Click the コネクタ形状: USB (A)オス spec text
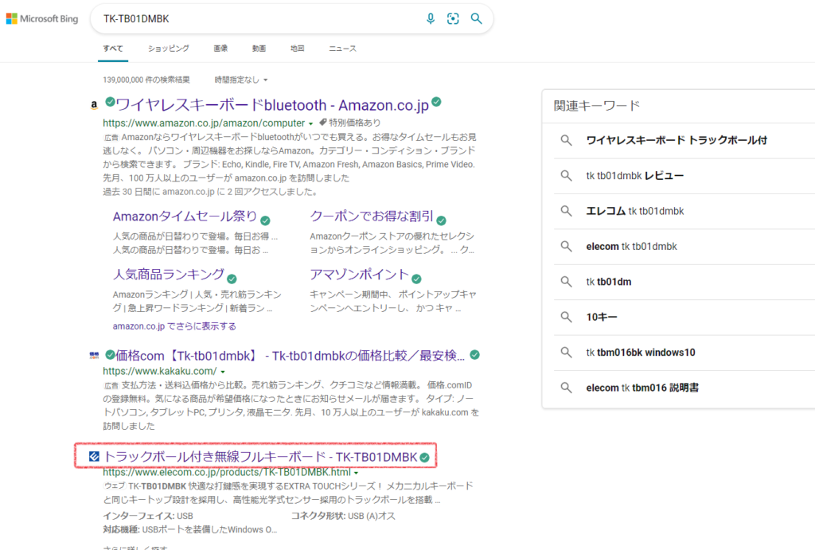This screenshot has height=550, width=815. tap(343, 517)
